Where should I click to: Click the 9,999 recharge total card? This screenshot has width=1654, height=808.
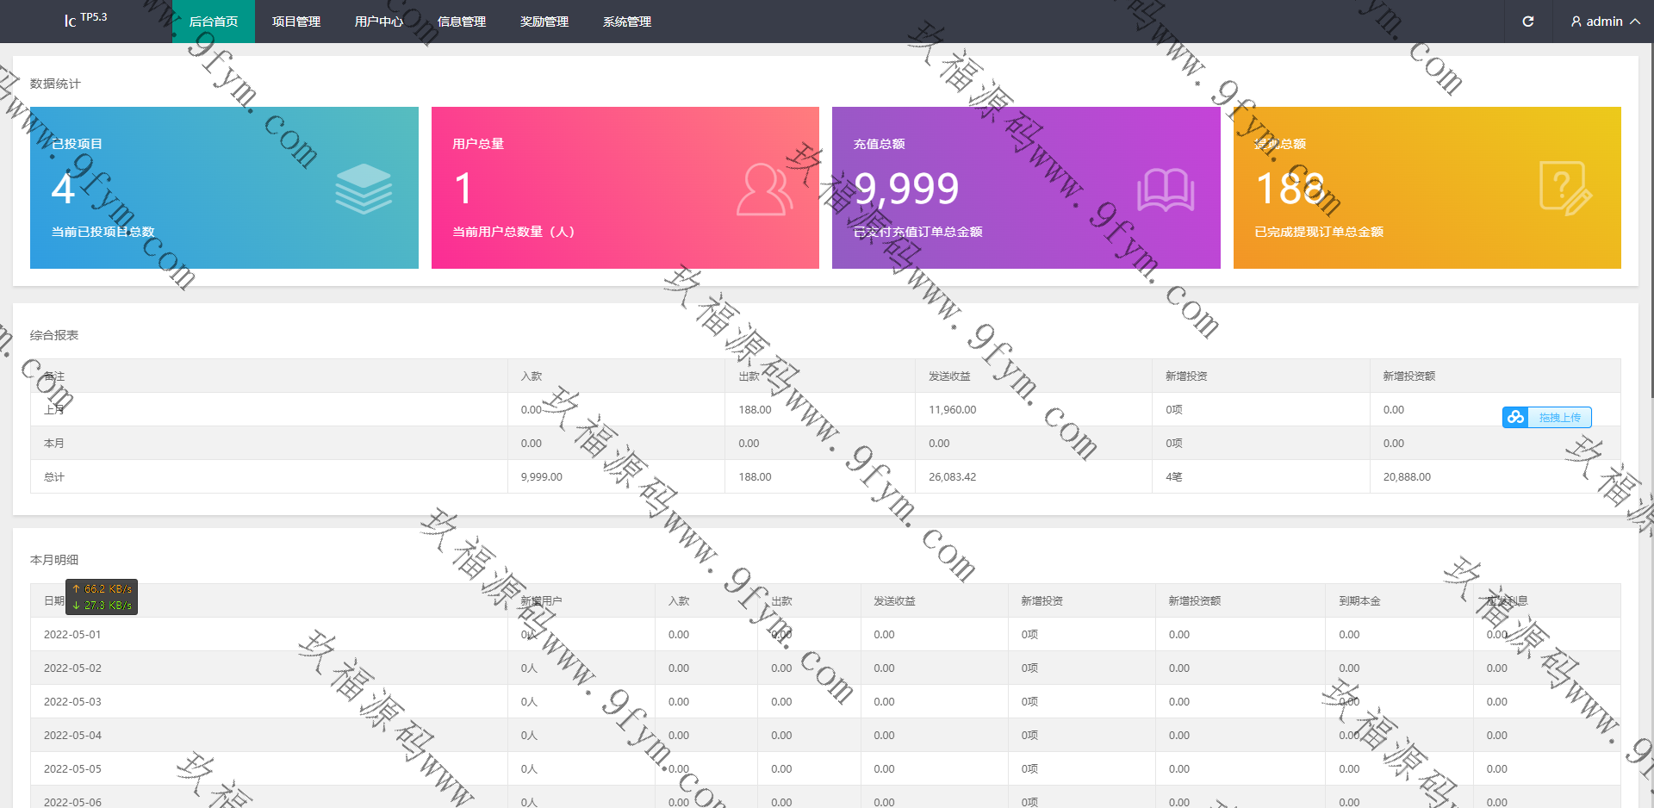pyautogui.click(x=1025, y=188)
